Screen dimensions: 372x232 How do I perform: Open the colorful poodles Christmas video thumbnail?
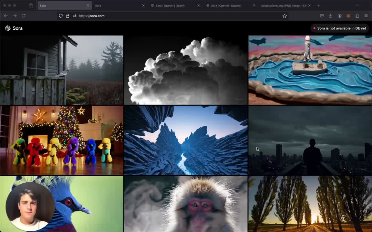point(62,140)
